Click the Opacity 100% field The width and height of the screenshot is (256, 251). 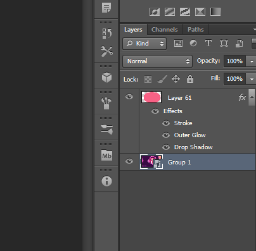234,61
